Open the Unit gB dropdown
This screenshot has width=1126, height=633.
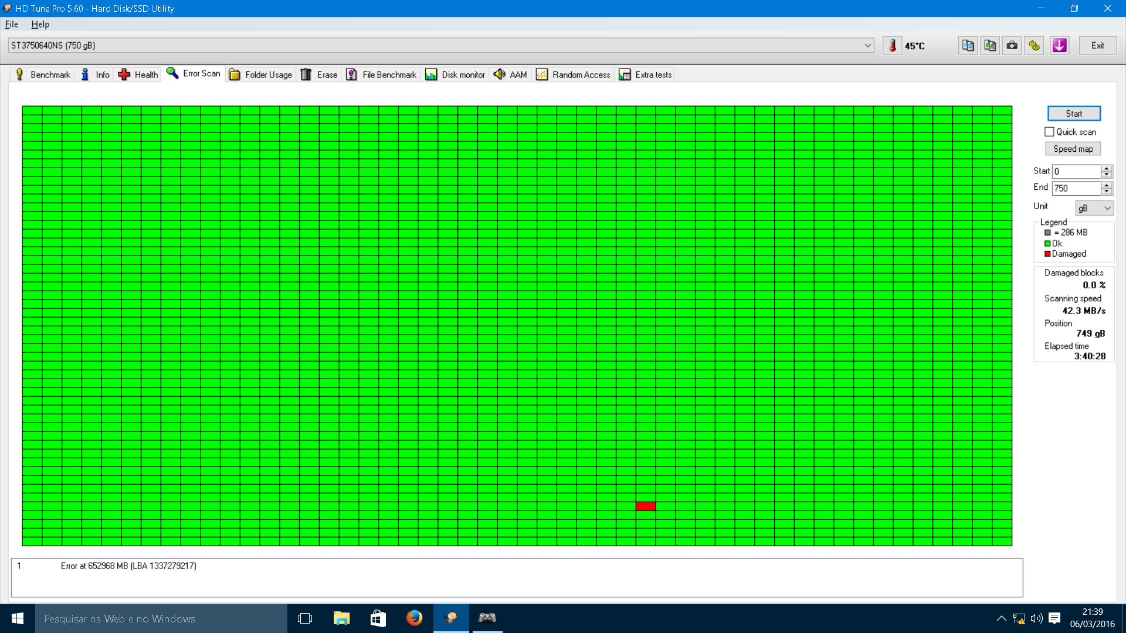click(1094, 208)
